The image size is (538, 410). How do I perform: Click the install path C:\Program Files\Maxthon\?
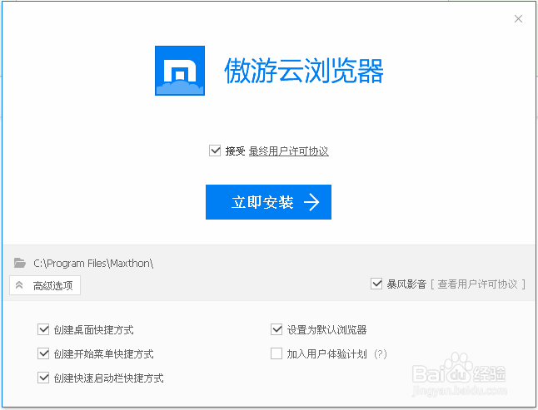(93, 263)
